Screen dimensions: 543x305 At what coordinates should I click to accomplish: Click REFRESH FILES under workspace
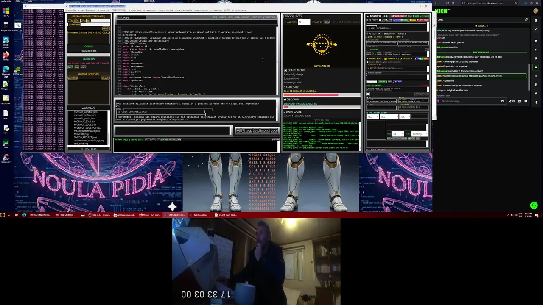coord(88,149)
